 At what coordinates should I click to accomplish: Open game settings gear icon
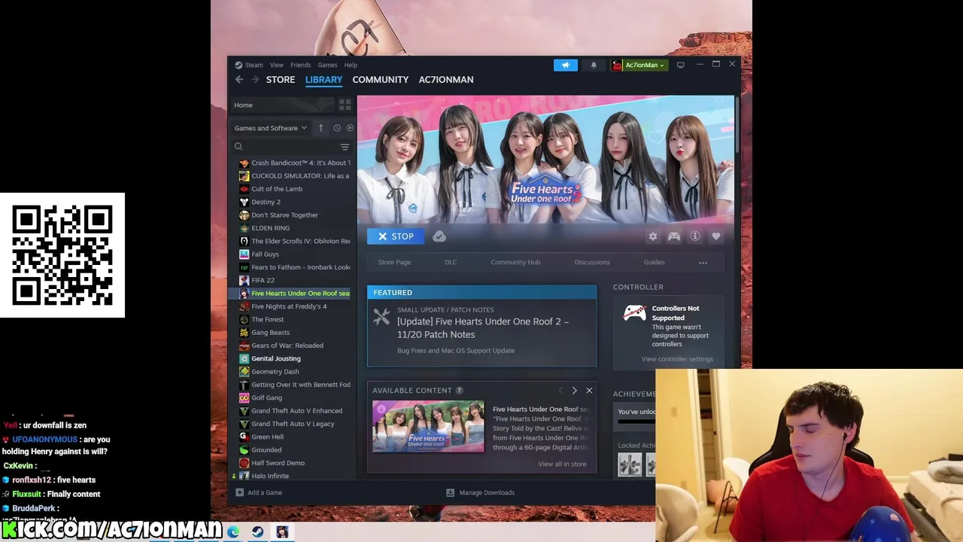pos(653,236)
